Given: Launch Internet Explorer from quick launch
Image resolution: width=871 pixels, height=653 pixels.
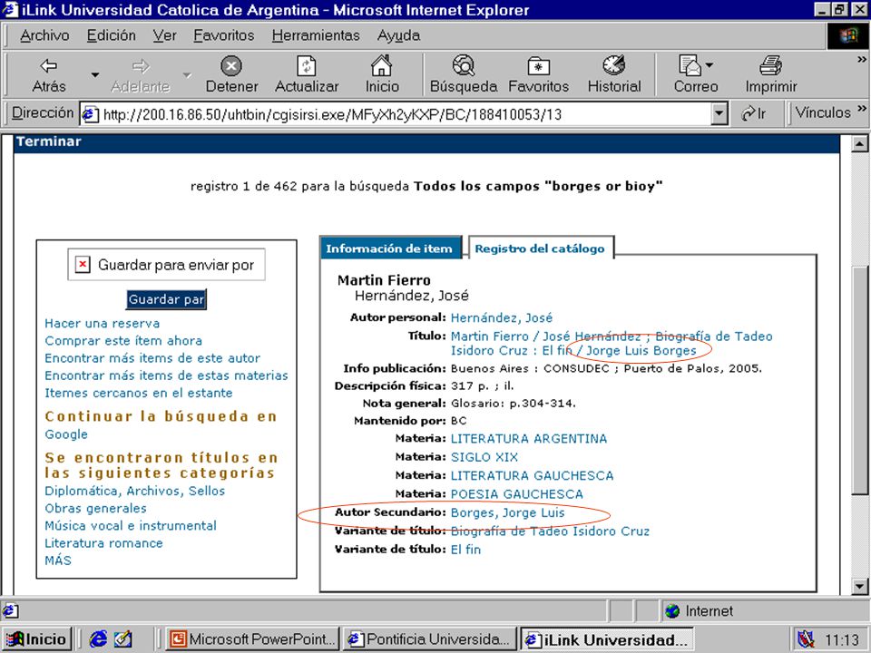Looking at the screenshot, I should pos(98,639).
